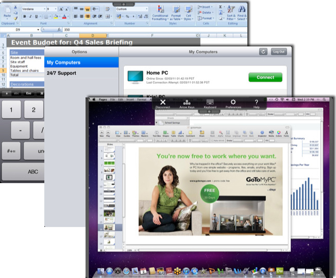Click Text Box in the Keynote toolbar
The image size is (336, 278).
157,134
